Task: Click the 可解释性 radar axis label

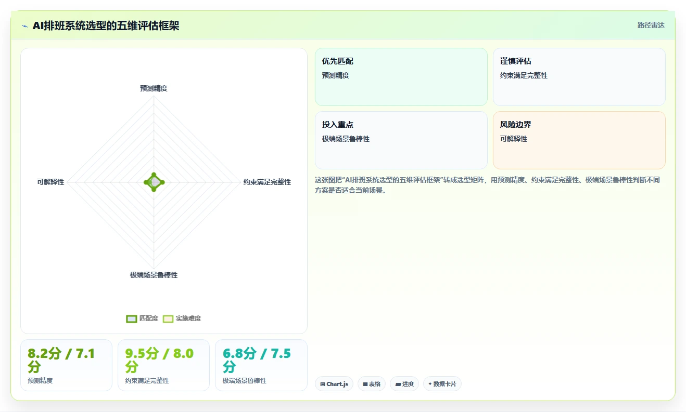Action: [50, 182]
